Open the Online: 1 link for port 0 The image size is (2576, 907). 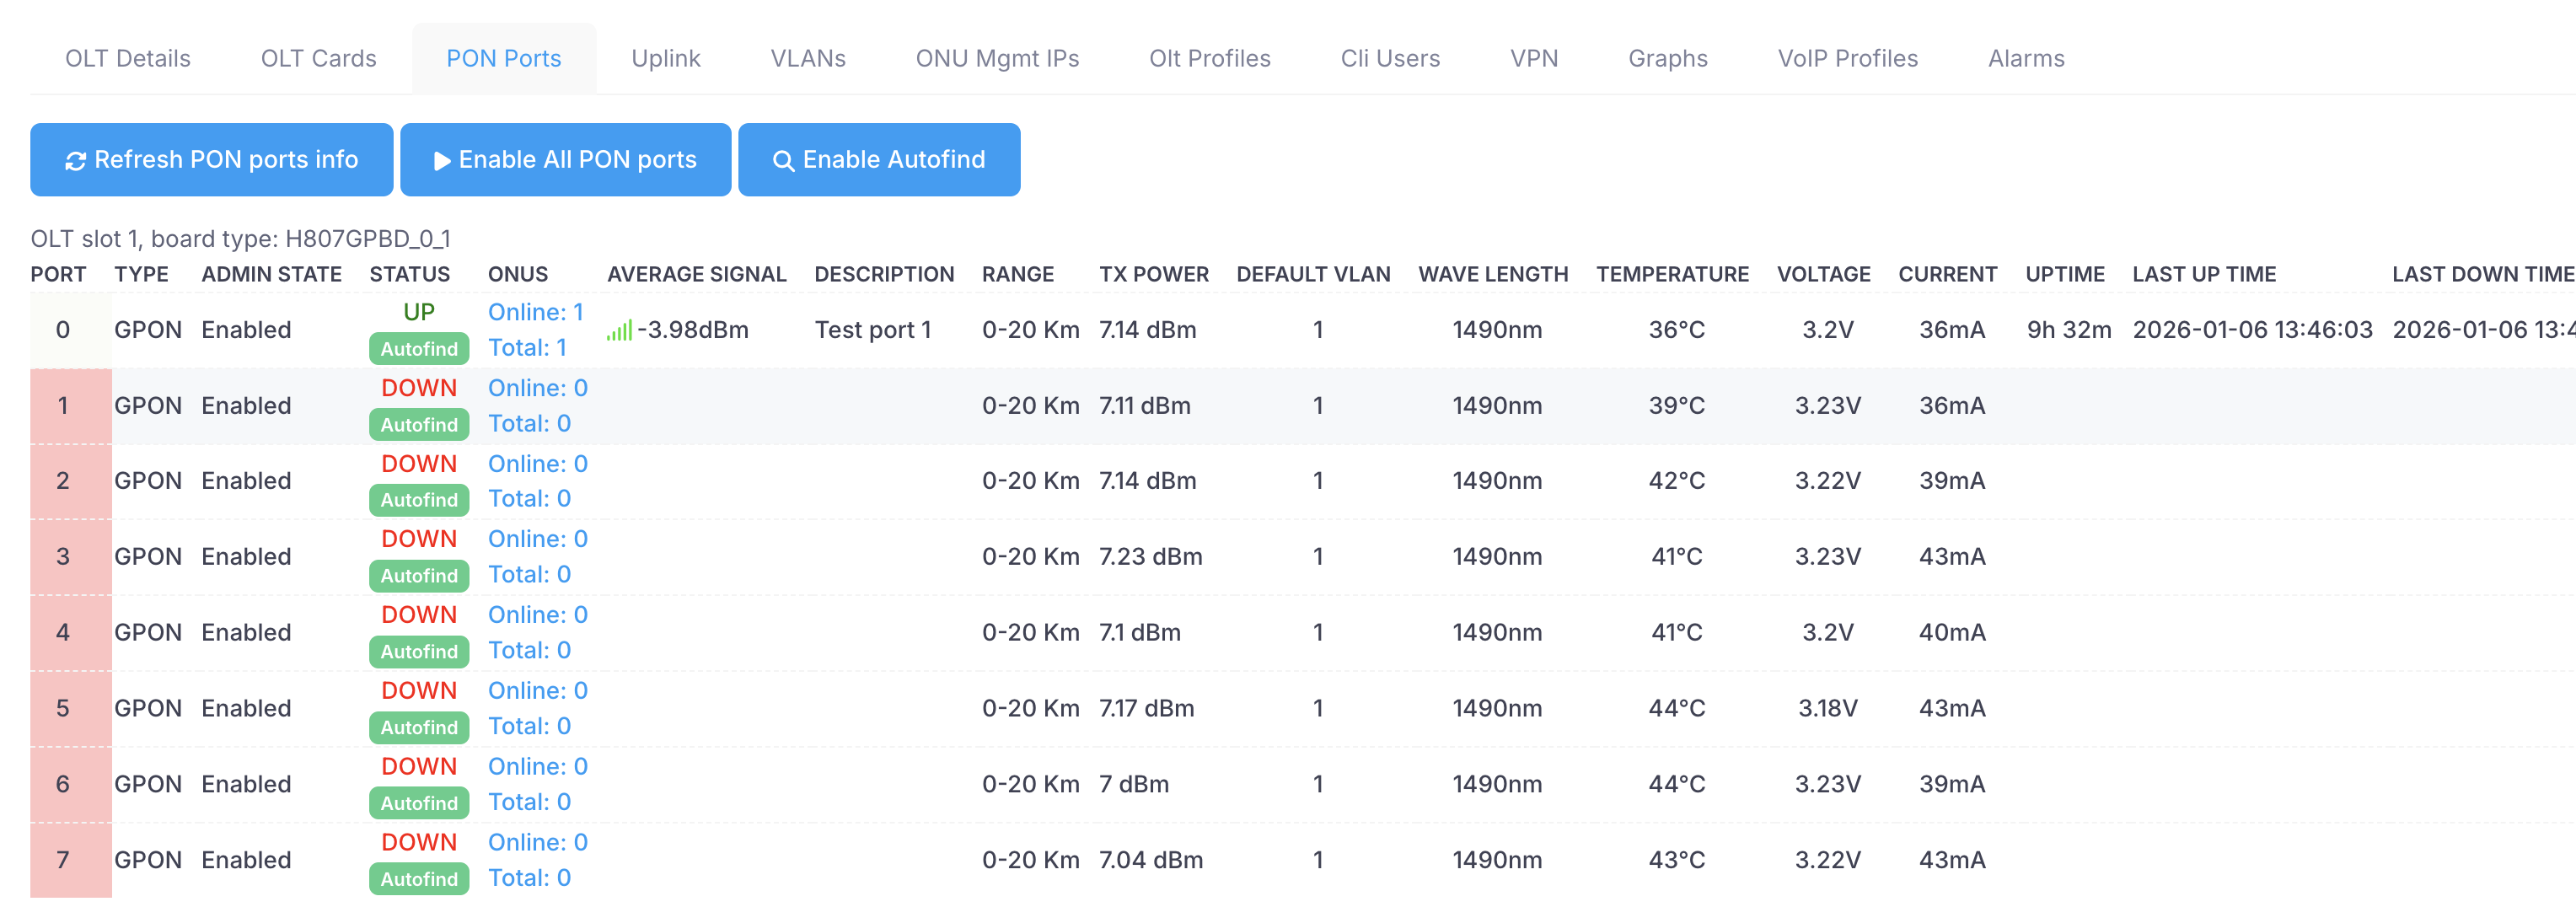[x=535, y=312]
